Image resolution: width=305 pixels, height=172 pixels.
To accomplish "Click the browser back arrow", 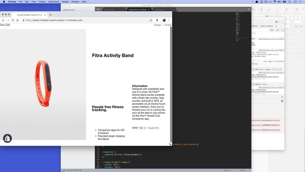I will 3,20.
